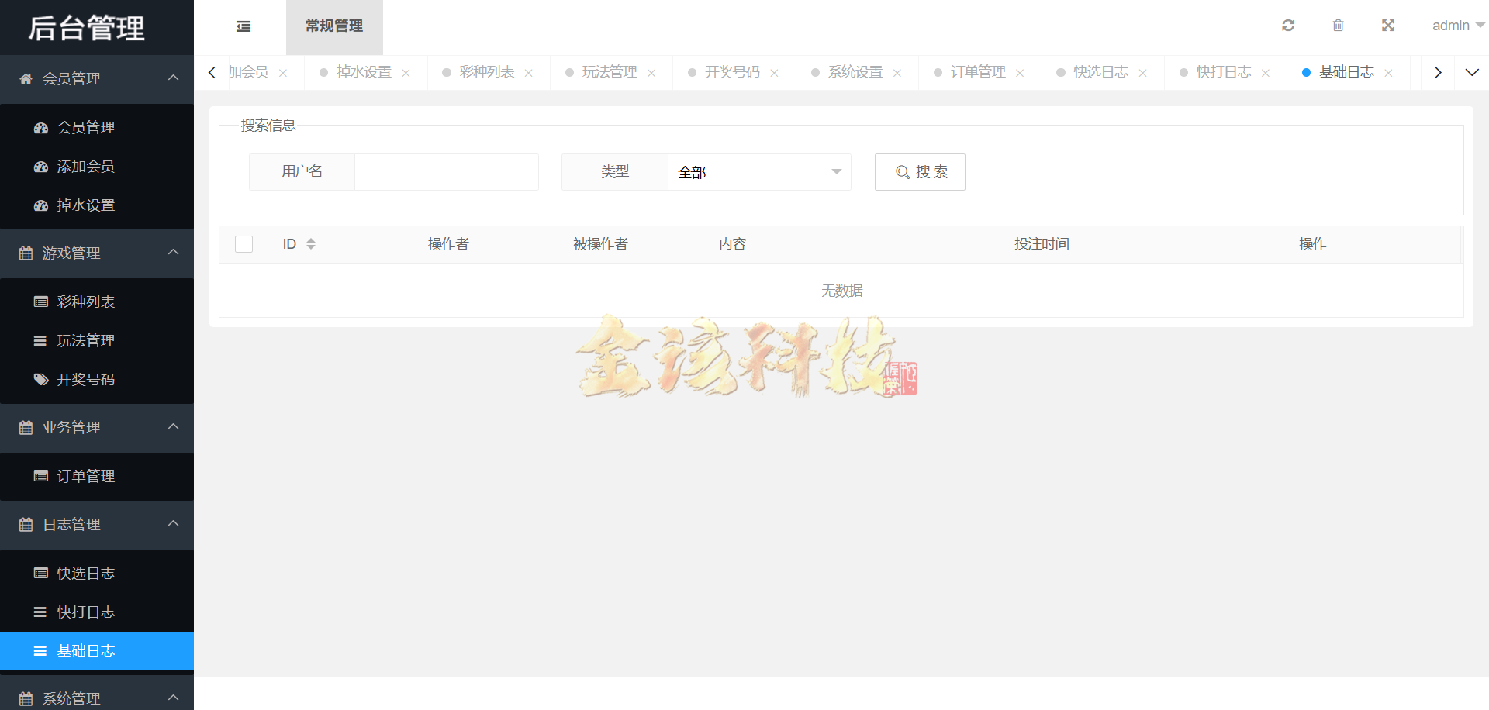Collapse the 游戏管理 sidebar section

tap(172, 253)
